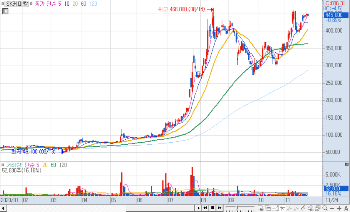This screenshot has width=350, height=212.
Task: Click the plus zoom-in icon
Action: (x=339, y=208)
